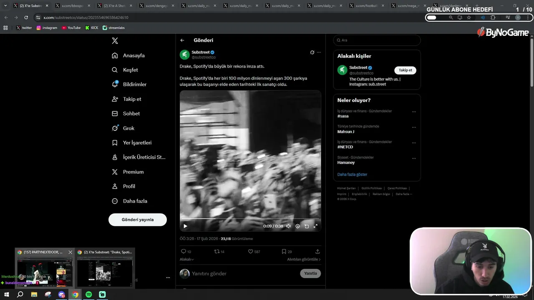Open more options for #sasa trend

[414, 112]
